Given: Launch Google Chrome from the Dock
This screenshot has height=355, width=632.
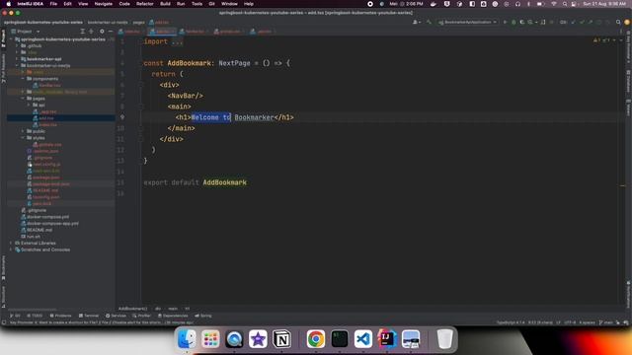Looking at the screenshot, I should point(316,339).
